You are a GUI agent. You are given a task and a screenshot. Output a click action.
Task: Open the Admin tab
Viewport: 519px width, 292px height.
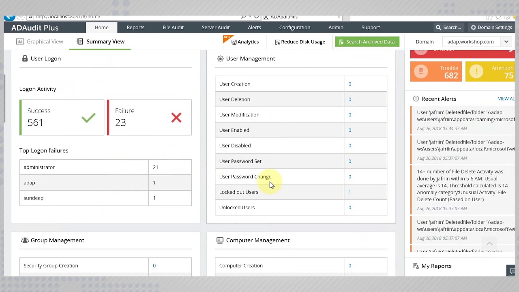pyautogui.click(x=336, y=27)
